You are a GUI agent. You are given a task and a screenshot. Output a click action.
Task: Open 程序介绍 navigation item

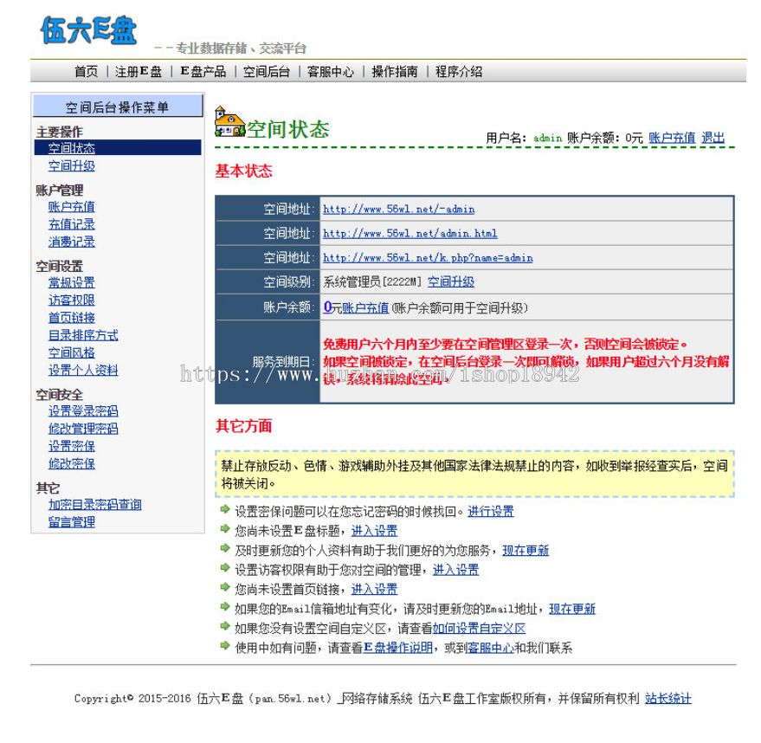click(x=459, y=72)
